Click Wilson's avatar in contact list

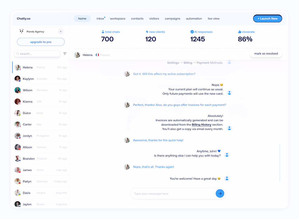point(18,90)
